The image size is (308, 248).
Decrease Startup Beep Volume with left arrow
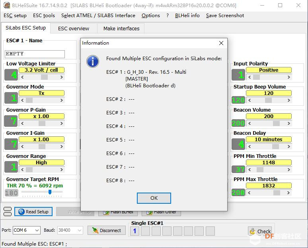point(250,100)
